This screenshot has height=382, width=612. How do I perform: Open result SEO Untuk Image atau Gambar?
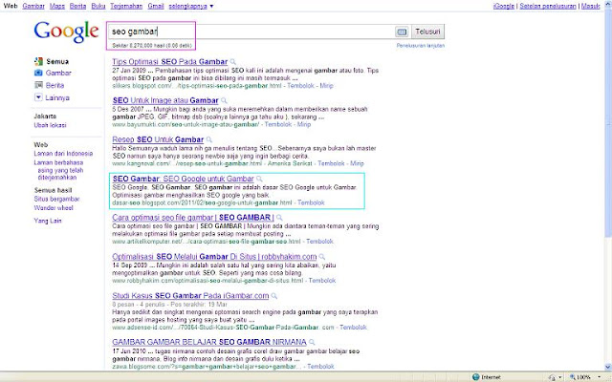coord(165,100)
